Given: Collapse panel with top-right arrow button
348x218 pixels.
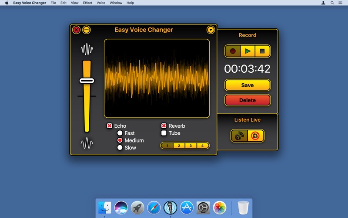Looking at the screenshot, I should pos(211,30).
